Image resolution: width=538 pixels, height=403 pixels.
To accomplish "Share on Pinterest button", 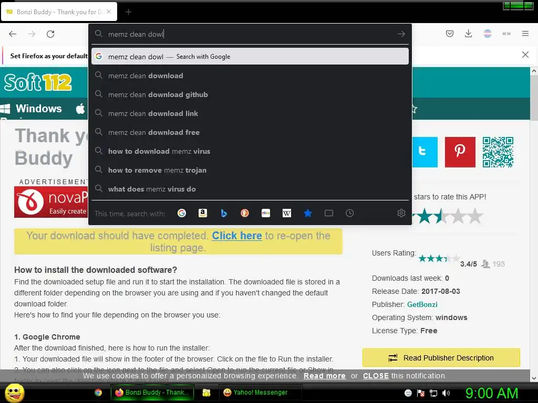I will (x=460, y=152).
